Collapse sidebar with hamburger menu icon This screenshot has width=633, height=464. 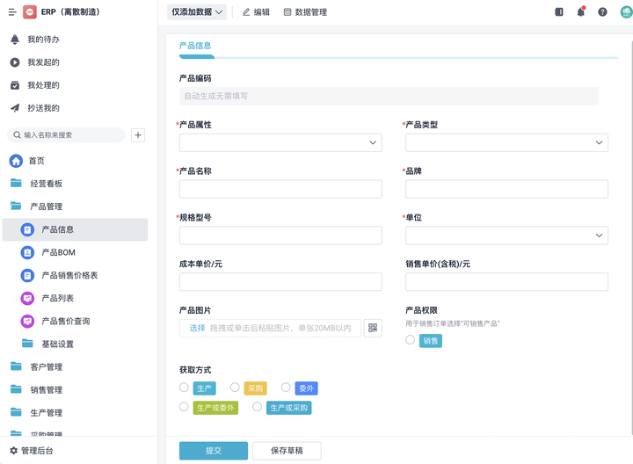(x=12, y=12)
